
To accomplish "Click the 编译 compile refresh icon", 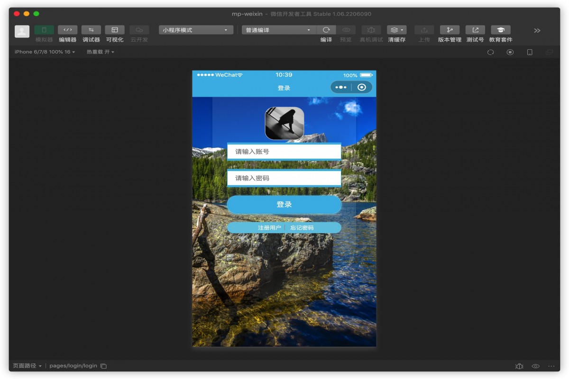I will (326, 30).
